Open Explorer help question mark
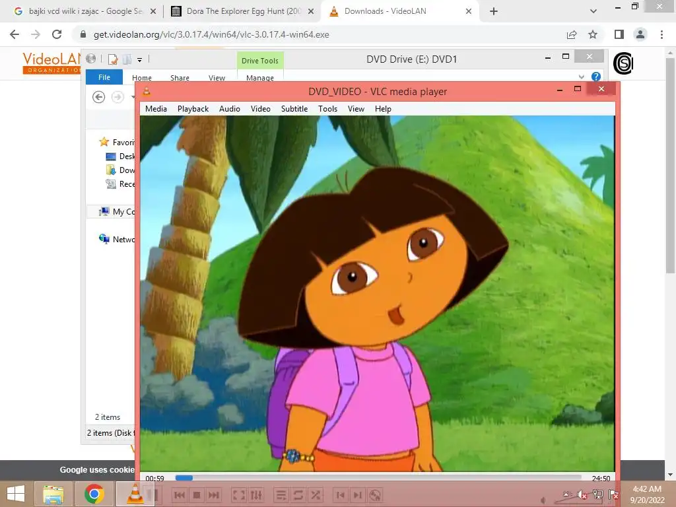Image resolution: width=676 pixels, height=507 pixels. pyautogui.click(x=596, y=77)
